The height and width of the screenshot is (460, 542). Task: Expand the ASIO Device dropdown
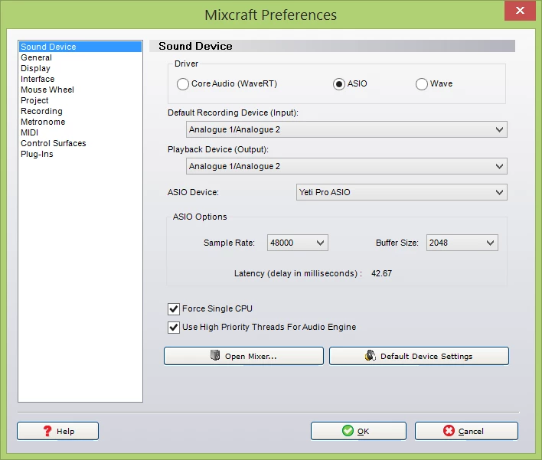(x=402, y=192)
